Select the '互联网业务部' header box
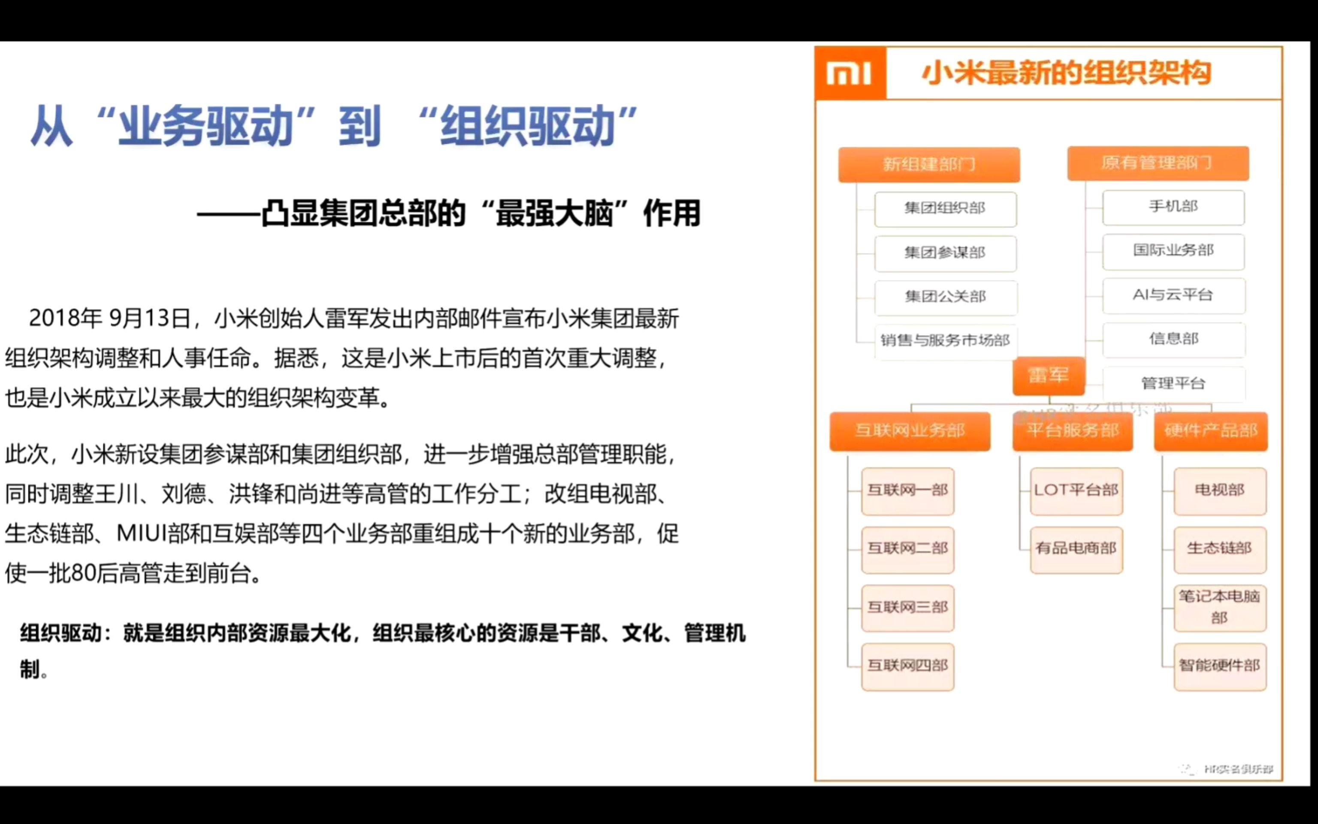Screen dimensions: 1318x824 [x=910, y=431]
